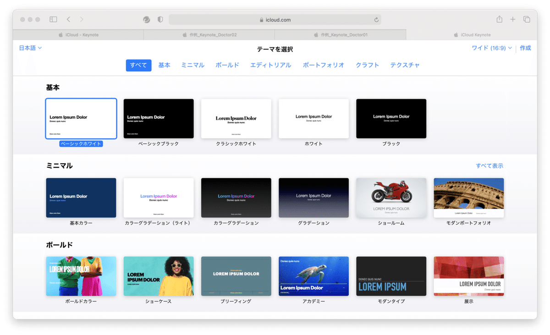Choose the ホワイト theme thumbnail
This screenshot has width=550, height=335.
313,118
